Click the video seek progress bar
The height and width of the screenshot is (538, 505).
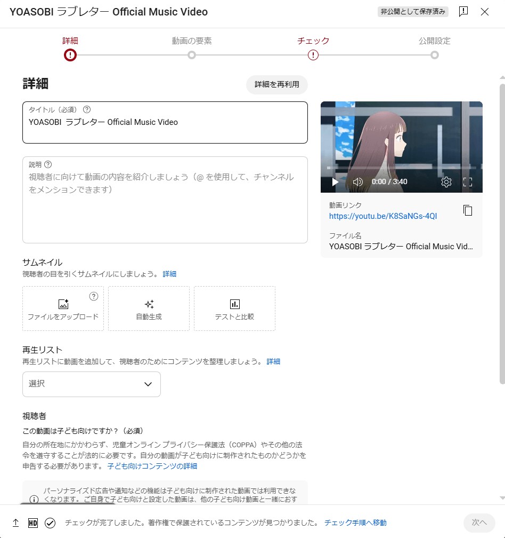coord(394,168)
